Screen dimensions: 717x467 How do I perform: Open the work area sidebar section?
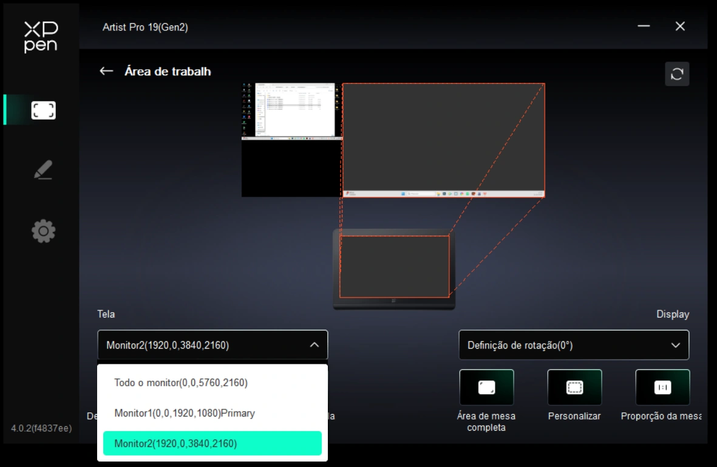[43, 110]
